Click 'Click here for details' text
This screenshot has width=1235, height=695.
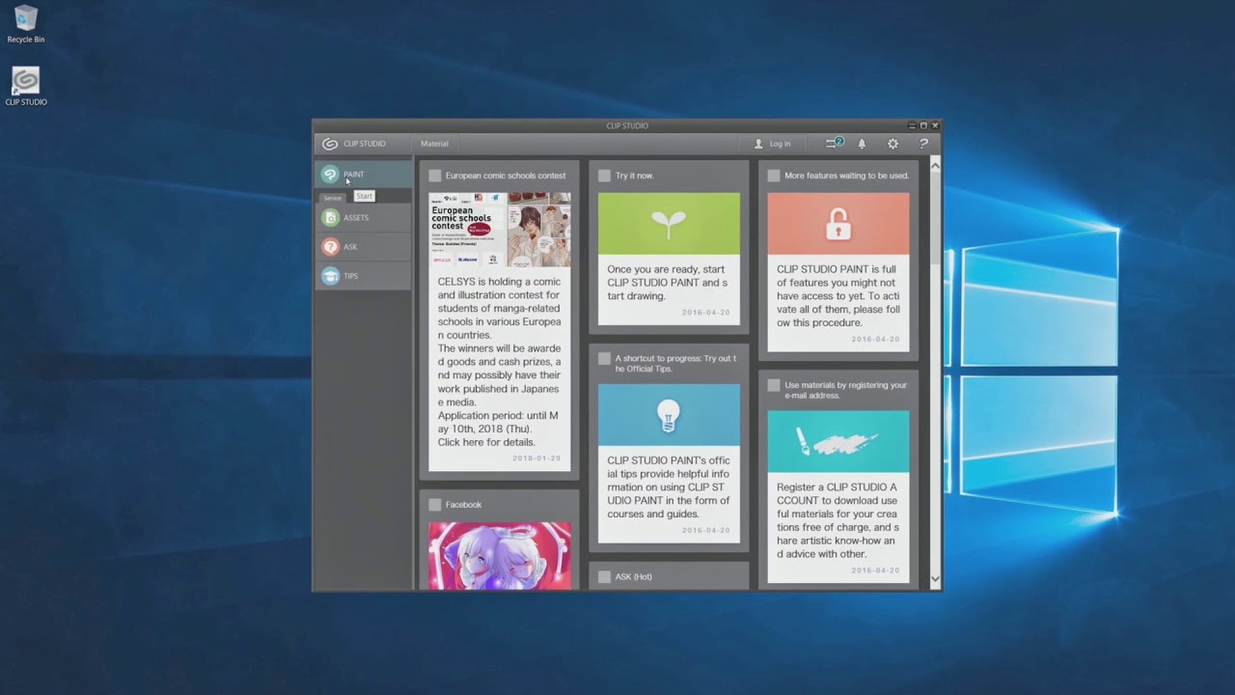[486, 442]
